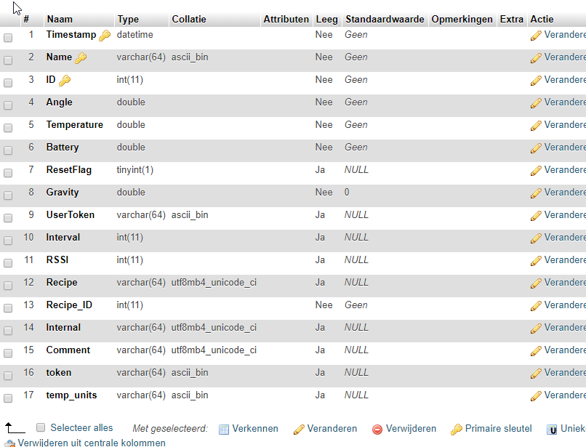Image resolution: width=586 pixels, height=447 pixels.
Task: Click the red Verwijderen delete icon
Action: pyautogui.click(x=377, y=429)
